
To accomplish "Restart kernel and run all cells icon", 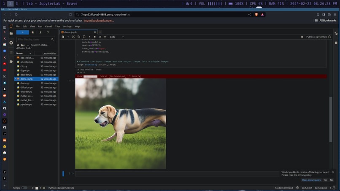I will pos(105,37).
